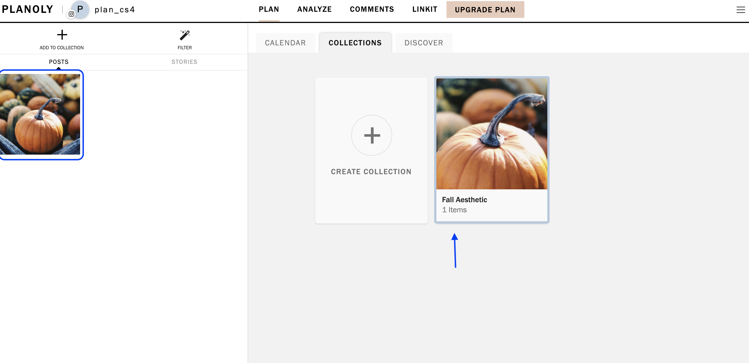Select the Posts tab
This screenshot has width=749, height=363.
59,62
